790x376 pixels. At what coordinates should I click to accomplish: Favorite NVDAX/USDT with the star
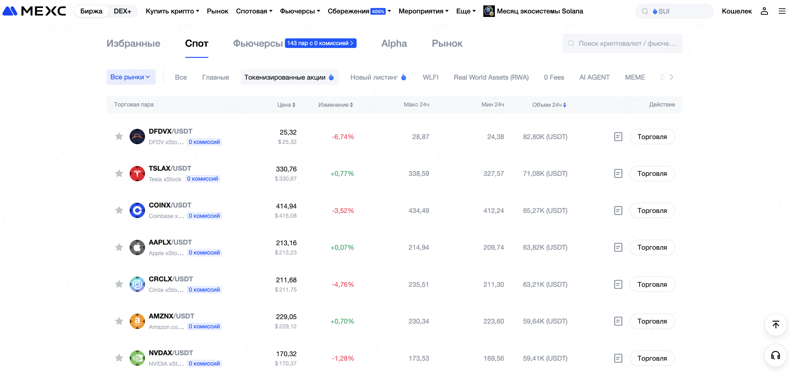tap(119, 358)
